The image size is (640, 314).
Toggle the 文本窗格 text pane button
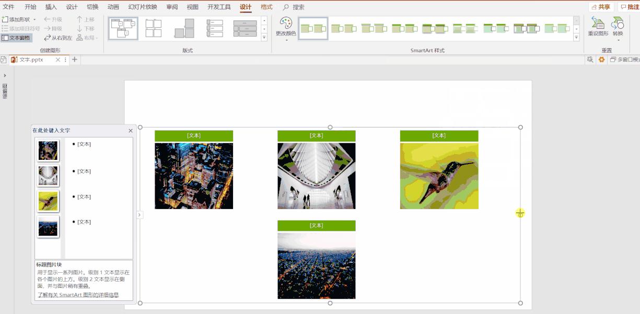tap(16, 38)
